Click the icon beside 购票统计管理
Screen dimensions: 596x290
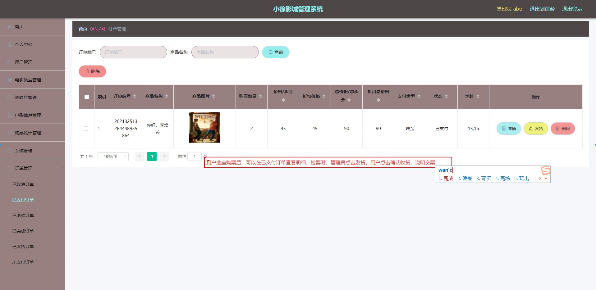(10, 133)
